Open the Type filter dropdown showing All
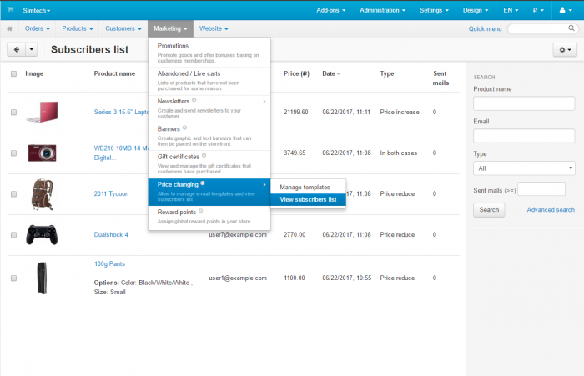Viewport: 584px width, 376px height. [x=524, y=168]
